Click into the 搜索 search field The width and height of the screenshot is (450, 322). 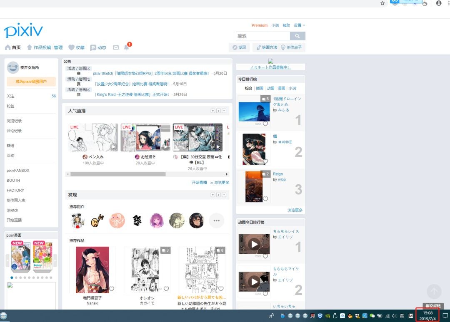pyautogui.click(x=262, y=36)
